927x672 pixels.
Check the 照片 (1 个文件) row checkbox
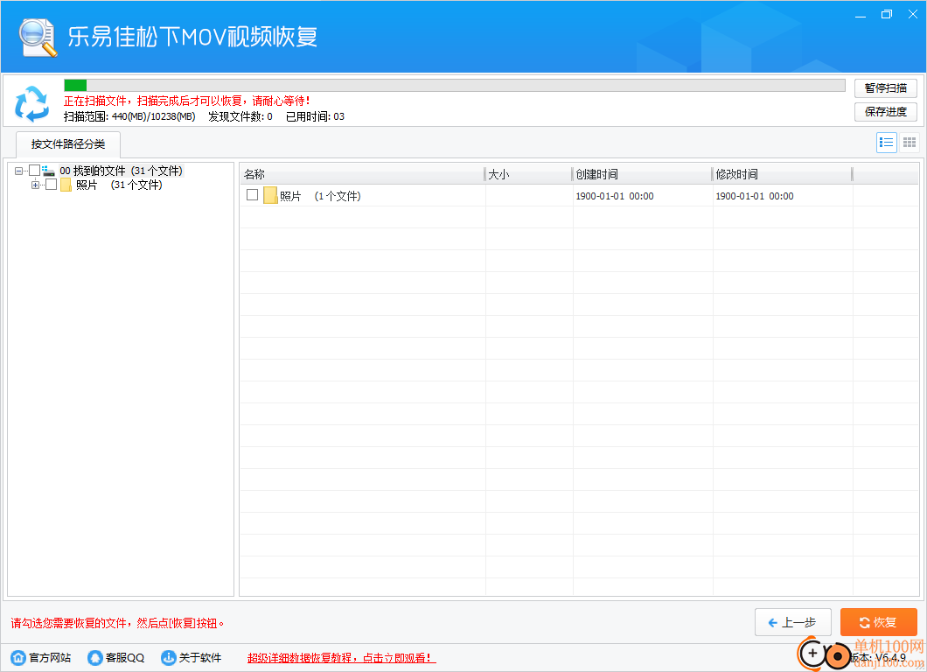coord(253,194)
